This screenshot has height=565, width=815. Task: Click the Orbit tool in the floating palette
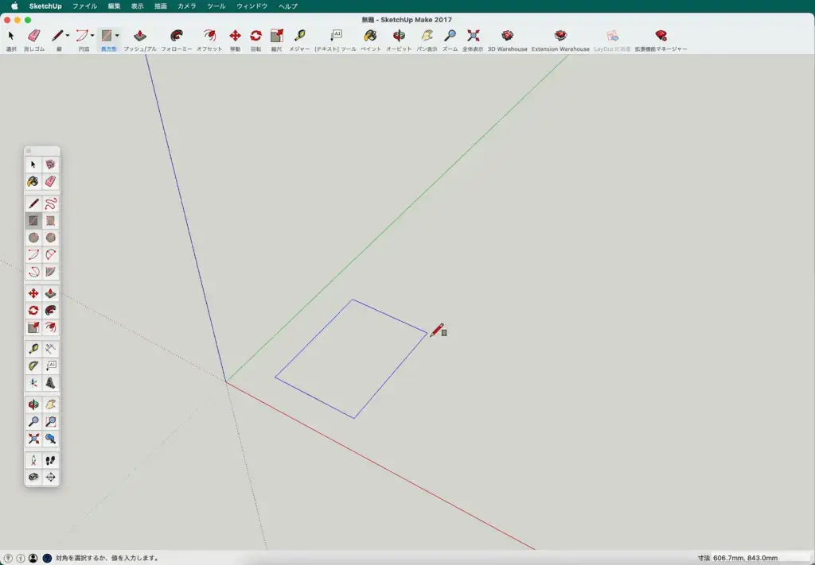pyautogui.click(x=33, y=404)
